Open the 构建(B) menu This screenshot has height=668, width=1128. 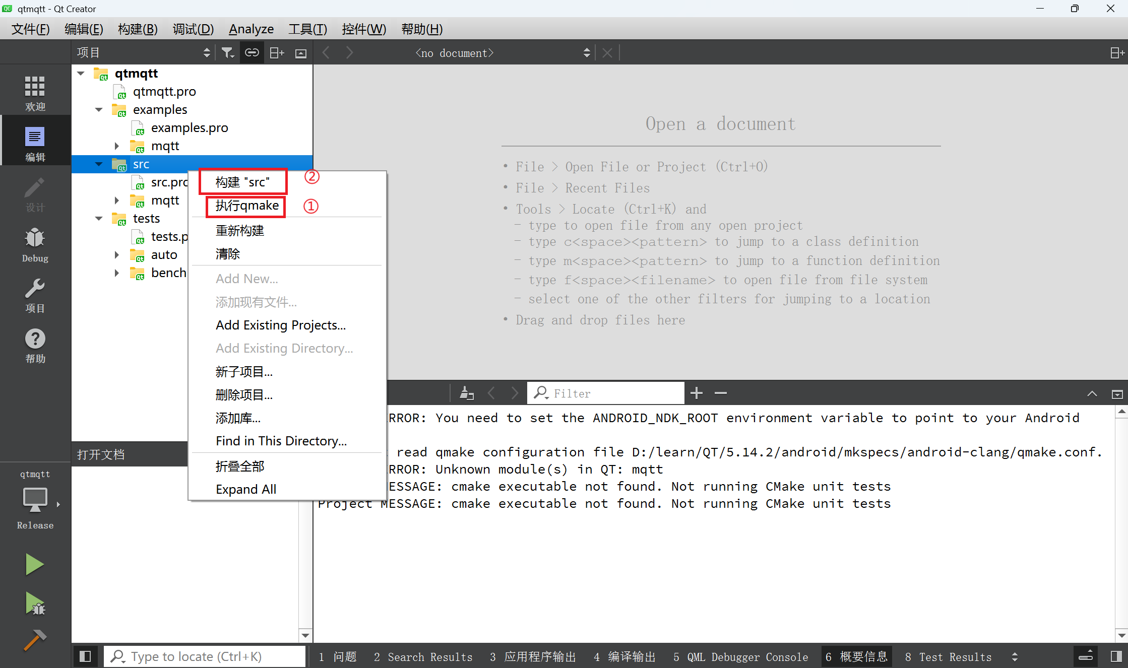tap(138, 29)
